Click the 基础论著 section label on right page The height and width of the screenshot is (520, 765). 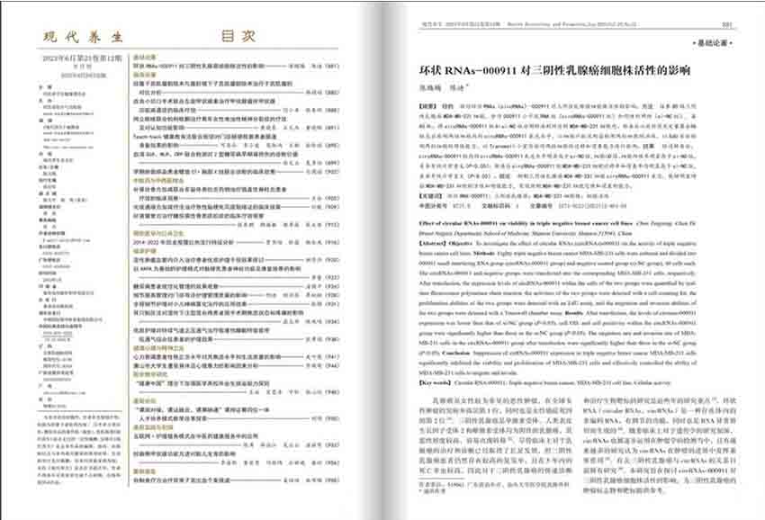point(715,44)
